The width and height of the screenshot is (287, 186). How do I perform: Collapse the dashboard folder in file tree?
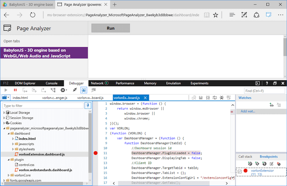[8, 133]
